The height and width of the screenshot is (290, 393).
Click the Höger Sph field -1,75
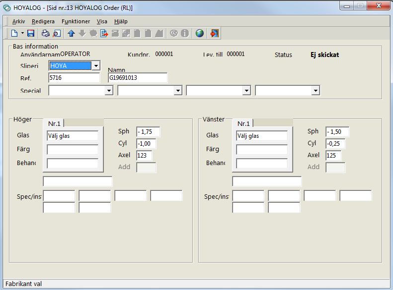[148, 132]
